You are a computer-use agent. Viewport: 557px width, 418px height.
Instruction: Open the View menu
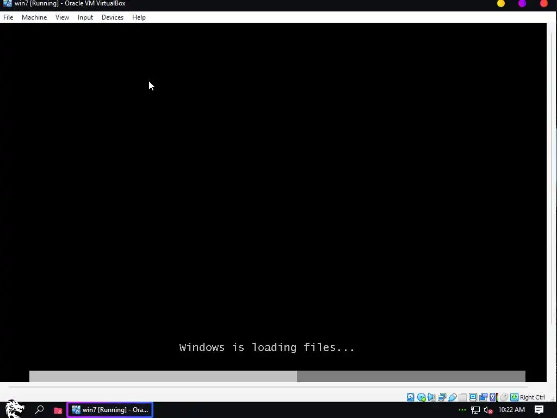point(62,17)
